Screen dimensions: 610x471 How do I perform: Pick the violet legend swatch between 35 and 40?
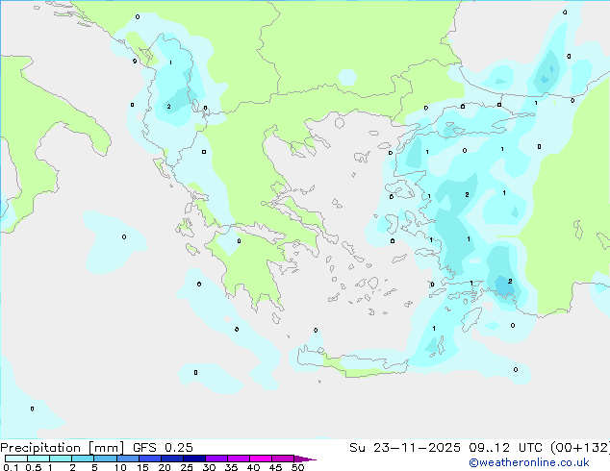click(238, 459)
